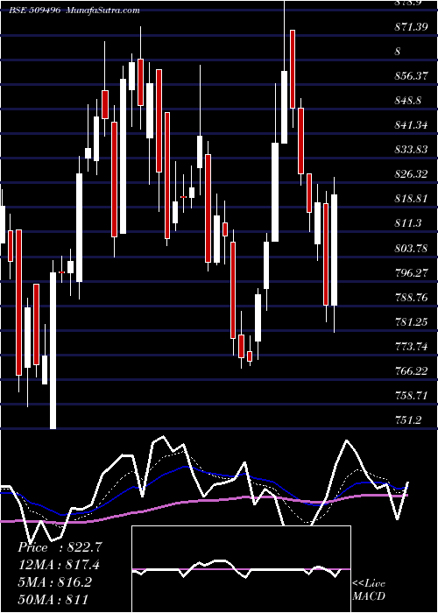Click the 856.37 price axis label
The image size is (438, 613).
point(411,76)
